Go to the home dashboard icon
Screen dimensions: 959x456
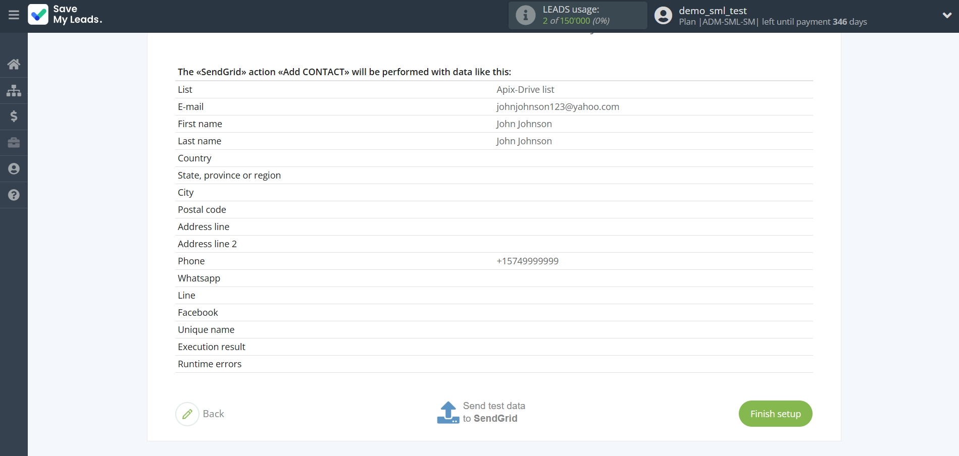[x=14, y=64]
